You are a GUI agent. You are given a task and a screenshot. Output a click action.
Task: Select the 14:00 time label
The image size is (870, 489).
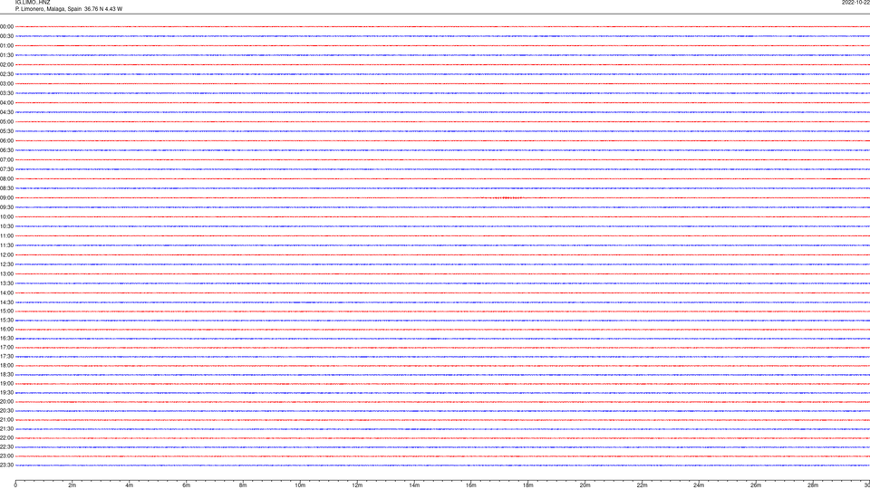6,292
